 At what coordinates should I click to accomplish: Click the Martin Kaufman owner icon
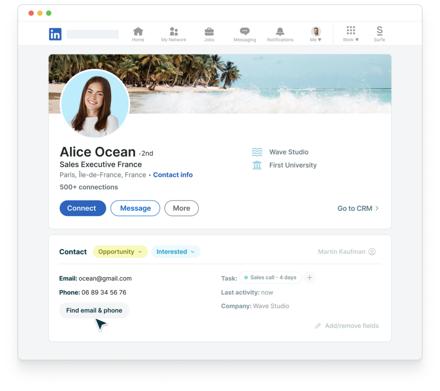[372, 252]
